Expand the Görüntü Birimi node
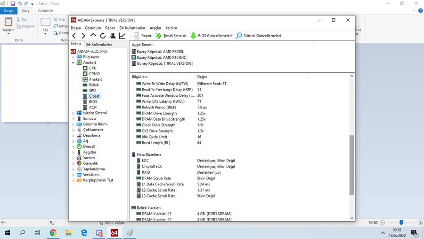Image resolution: width=424 pixels, height=239 pixels. 73,124
